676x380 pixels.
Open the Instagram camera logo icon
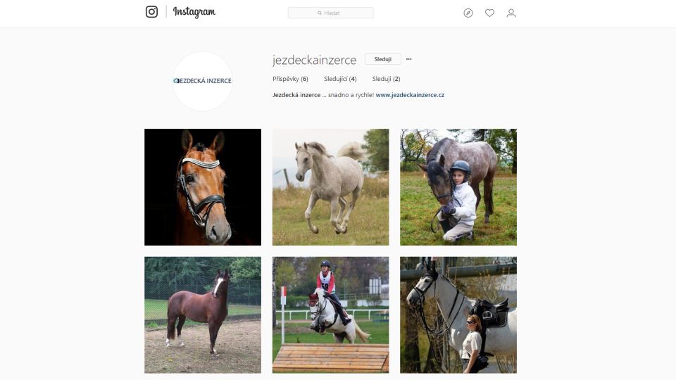[151, 12]
